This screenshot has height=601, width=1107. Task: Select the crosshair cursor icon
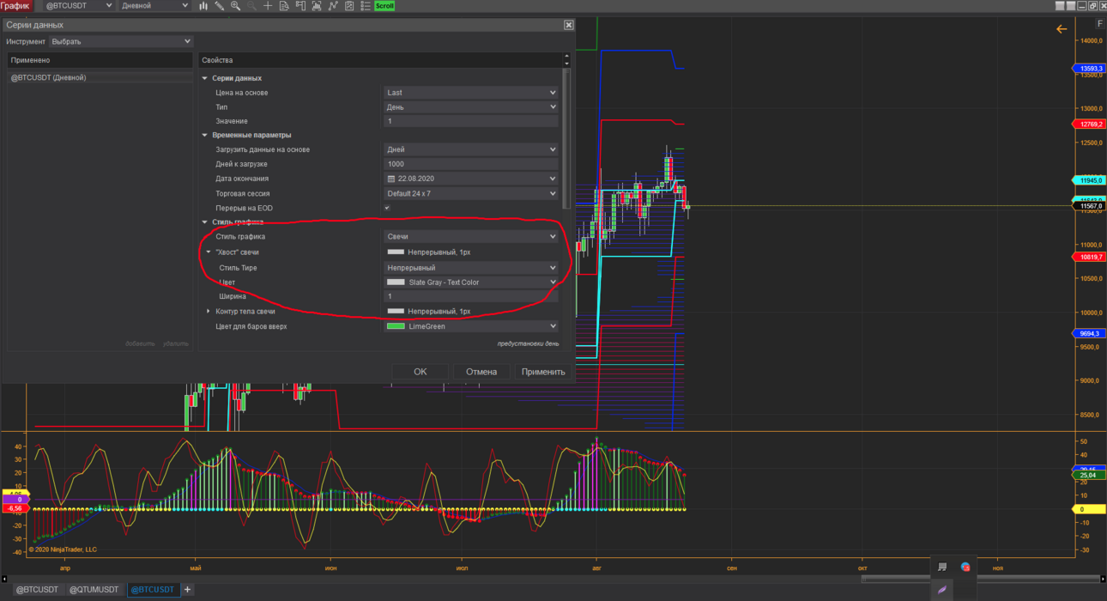coord(268,6)
